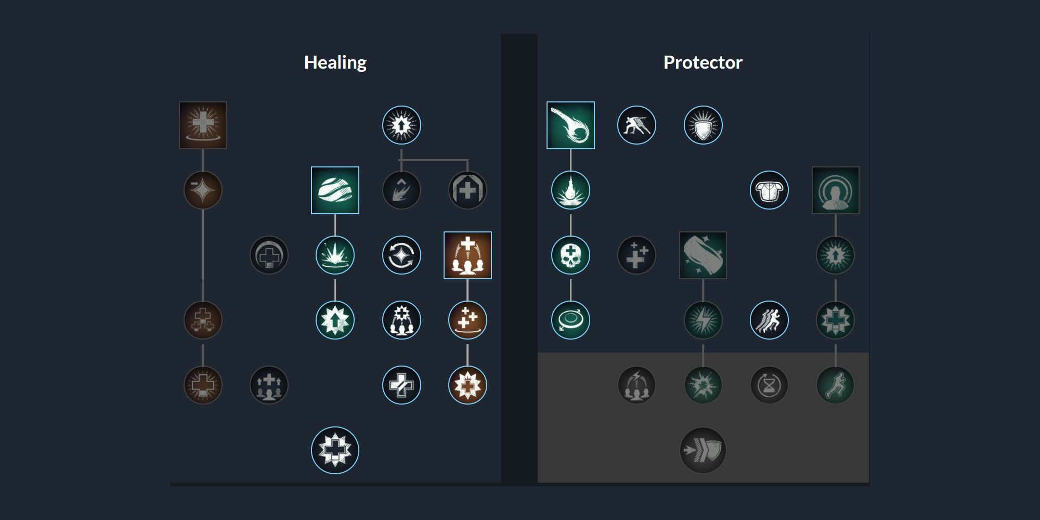Click the large starburst cross ultimate node
The image size is (1040, 520).
[335, 450]
